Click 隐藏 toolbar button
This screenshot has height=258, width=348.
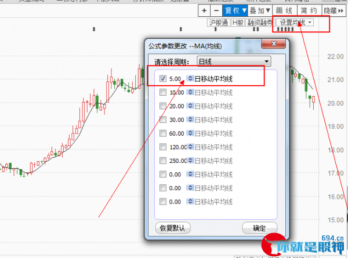click(333, 10)
